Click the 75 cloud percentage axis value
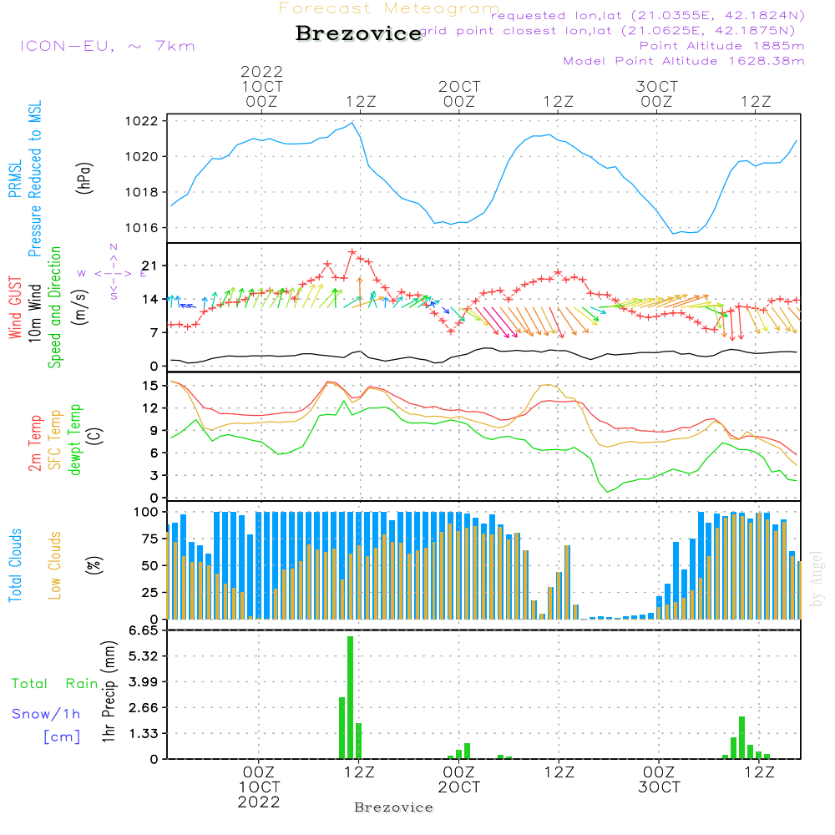 pyautogui.click(x=150, y=539)
